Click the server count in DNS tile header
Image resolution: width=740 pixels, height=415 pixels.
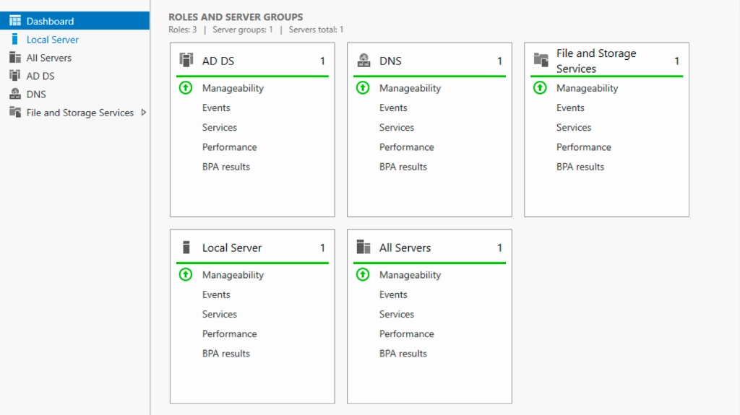[x=499, y=61]
